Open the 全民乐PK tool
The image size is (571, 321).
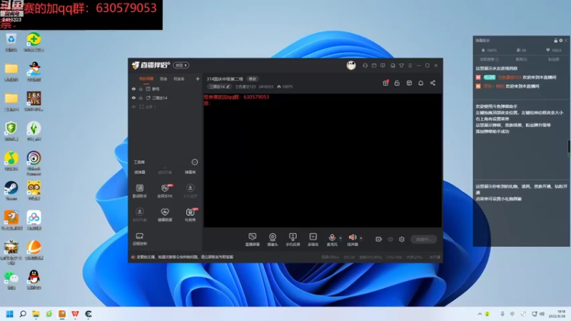pos(165,190)
